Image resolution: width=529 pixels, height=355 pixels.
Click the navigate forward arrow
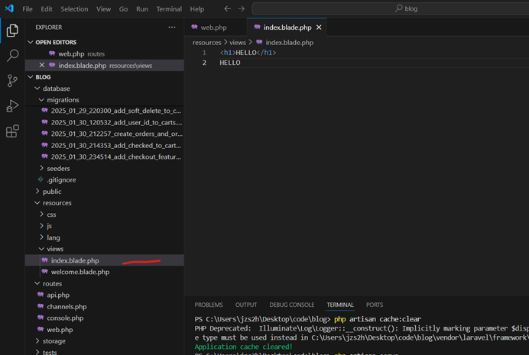coord(242,8)
